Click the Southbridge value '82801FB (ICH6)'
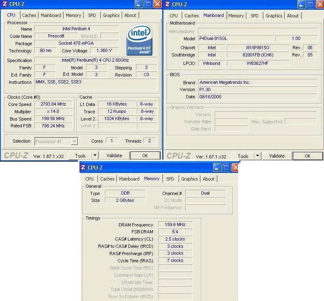 (258, 55)
